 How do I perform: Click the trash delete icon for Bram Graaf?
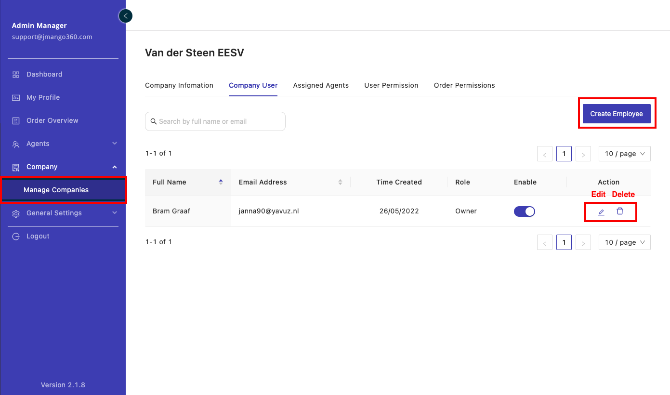[620, 211]
